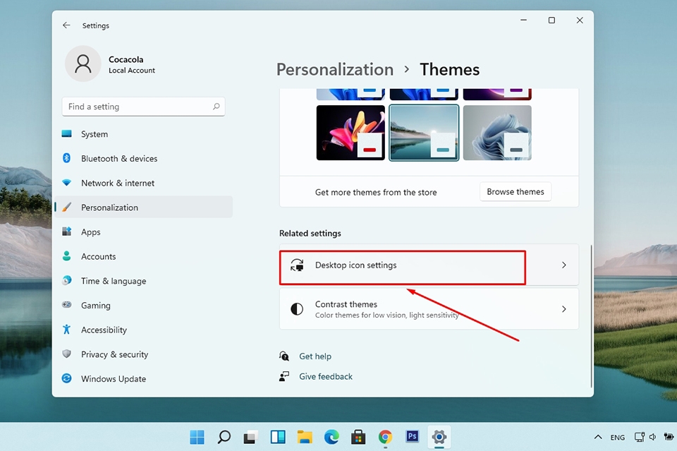Click the Personalization breadcrumb
The height and width of the screenshot is (451, 677).
pos(334,69)
